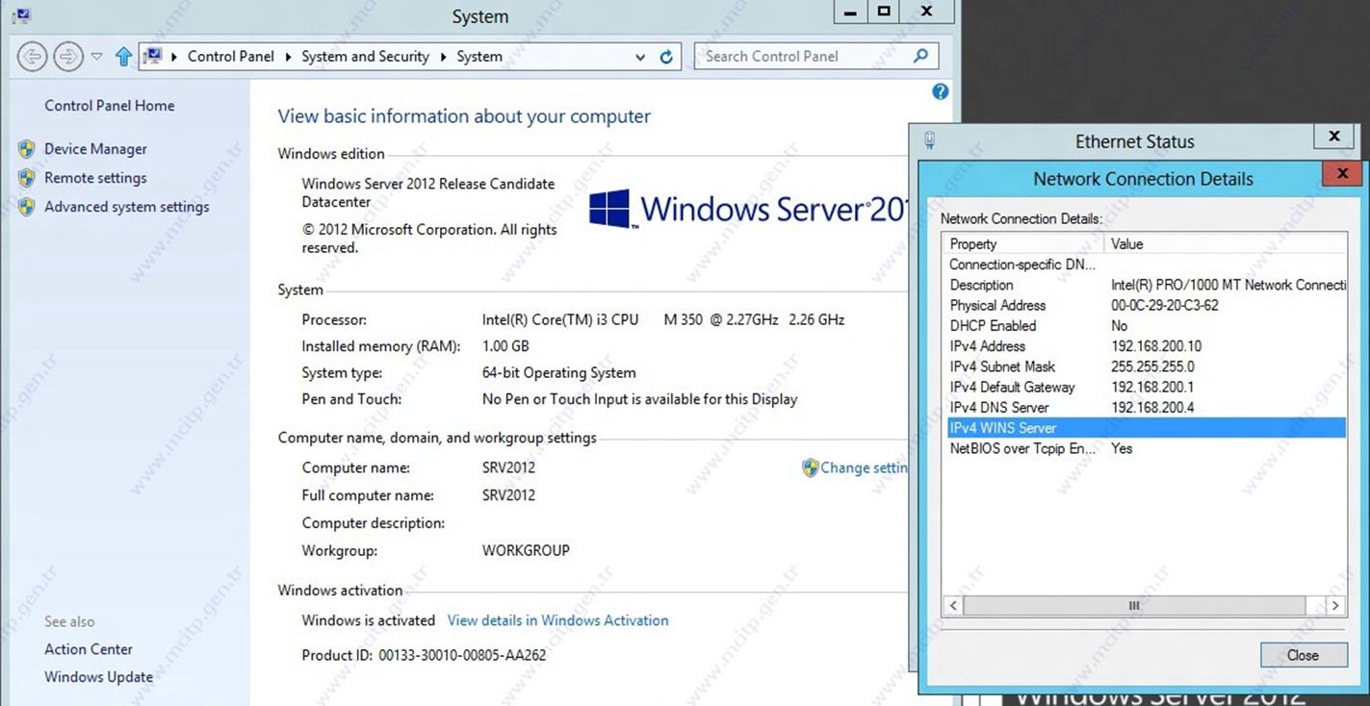Select the DHCP Enabled row
The image size is (1370, 706).
tap(1145, 326)
